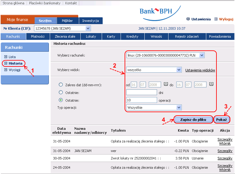The image size is (235, 174).
Task: Click the Wyloguj arrow icon
Action: coord(216,19)
